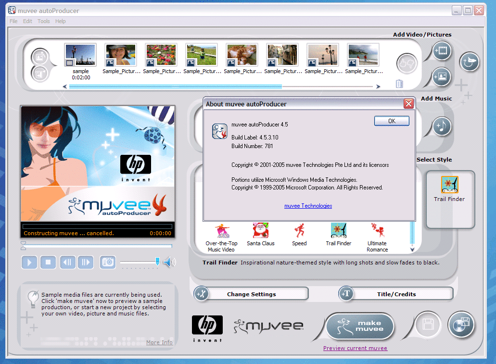
Task: Click OK in the About dialog
Action: pos(392,121)
